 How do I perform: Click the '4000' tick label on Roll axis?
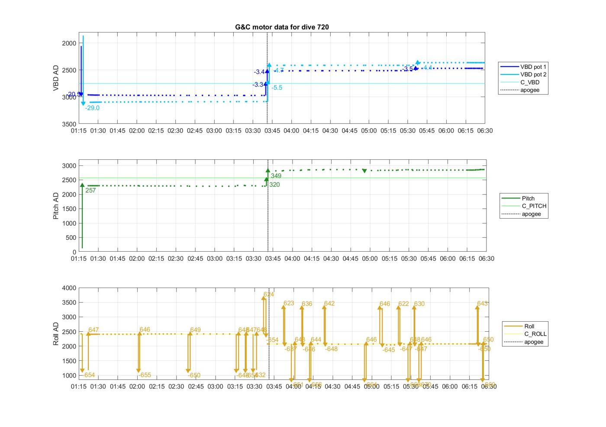coord(69,288)
